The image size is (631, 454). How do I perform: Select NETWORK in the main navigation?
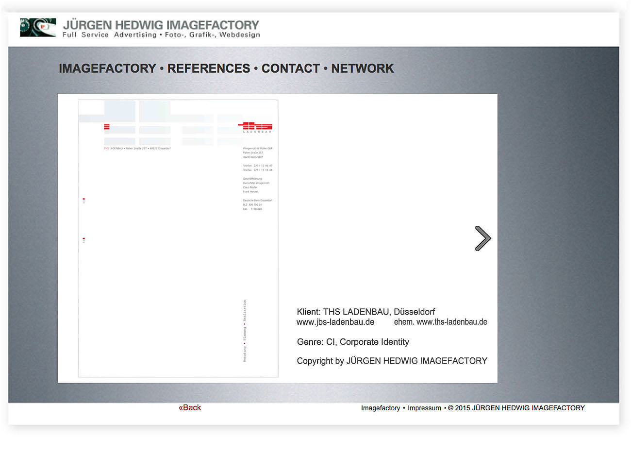[x=363, y=68]
